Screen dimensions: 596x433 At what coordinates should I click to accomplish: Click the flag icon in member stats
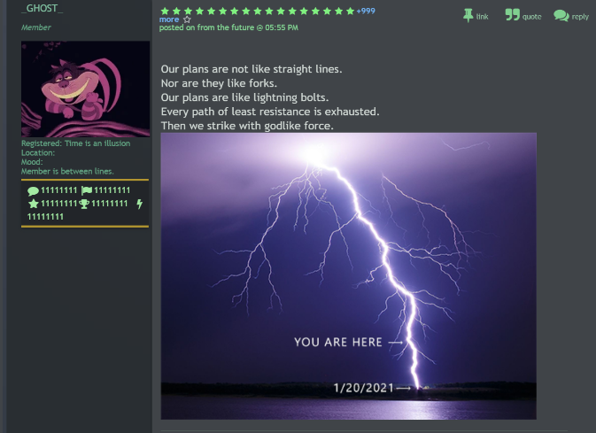[x=86, y=190]
